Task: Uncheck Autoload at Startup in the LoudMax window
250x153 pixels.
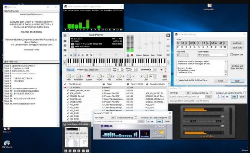Action: coord(211,93)
